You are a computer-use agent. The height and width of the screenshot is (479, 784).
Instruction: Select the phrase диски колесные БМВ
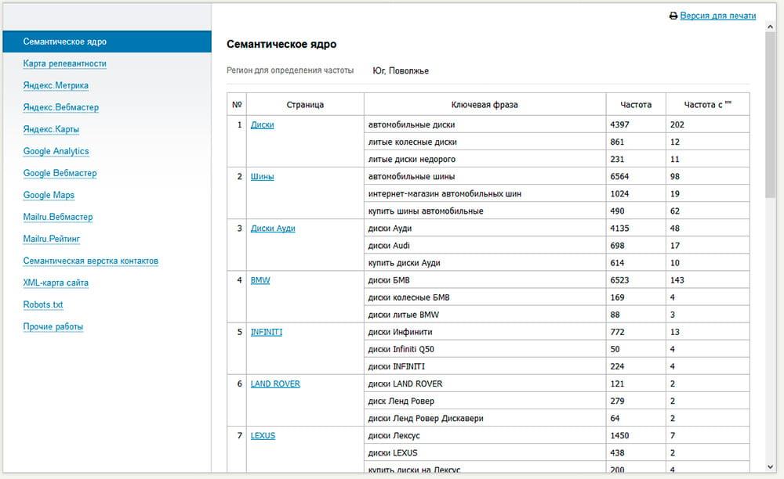408,298
